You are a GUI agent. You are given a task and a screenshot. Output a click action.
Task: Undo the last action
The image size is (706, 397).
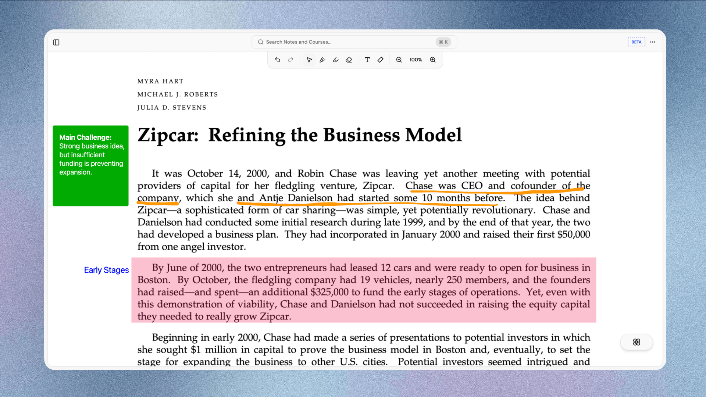[x=278, y=60]
